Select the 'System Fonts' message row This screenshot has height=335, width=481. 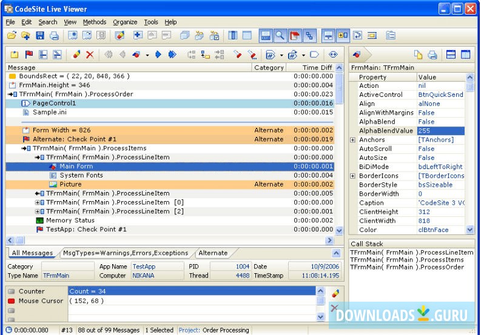pos(170,175)
